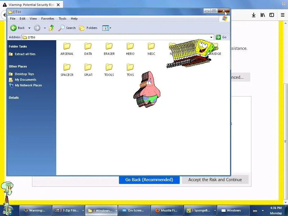
Task: Click the On-Screen Keyboard taskbar button
Action: 134,210
